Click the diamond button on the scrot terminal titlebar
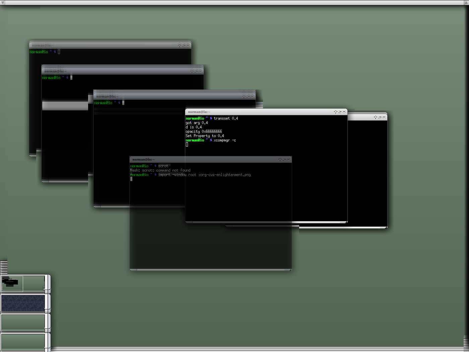The width and height of the screenshot is (469, 352). coord(280,160)
